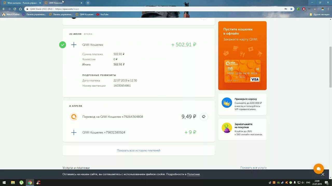The image size is (332, 186).
Task: Open a new browser tab
Action: click(x=88, y=3)
